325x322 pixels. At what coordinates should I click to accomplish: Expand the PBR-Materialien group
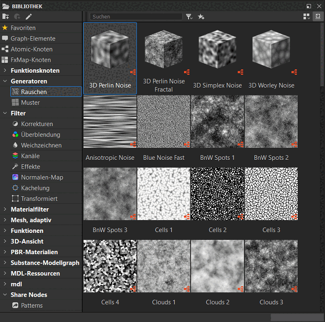tap(5, 252)
